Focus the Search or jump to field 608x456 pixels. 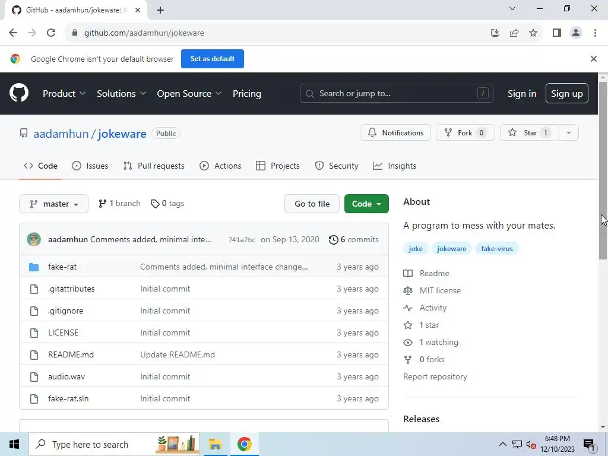[x=396, y=93]
